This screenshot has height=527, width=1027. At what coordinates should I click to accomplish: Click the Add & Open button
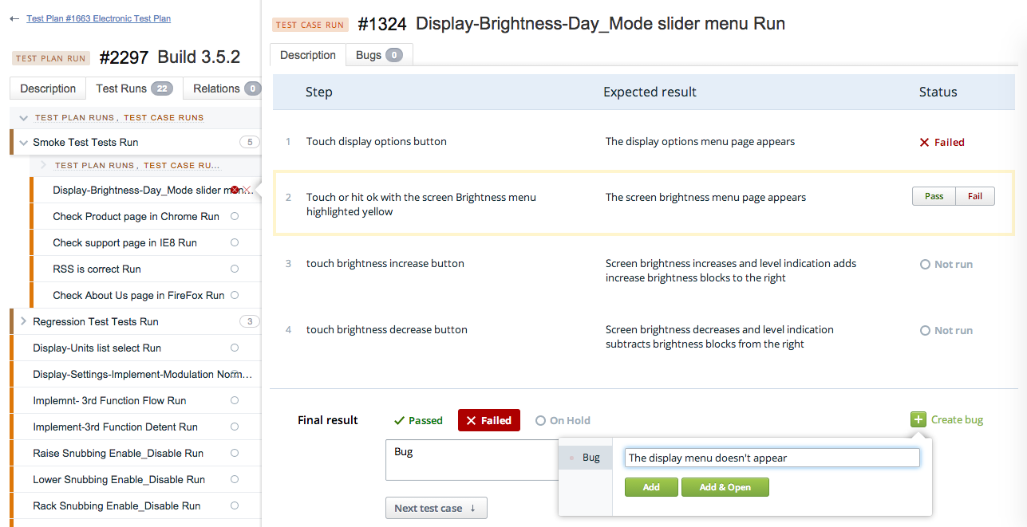[725, 487]
